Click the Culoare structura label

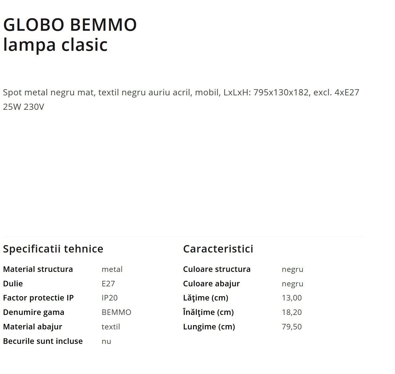pos(217,269)
